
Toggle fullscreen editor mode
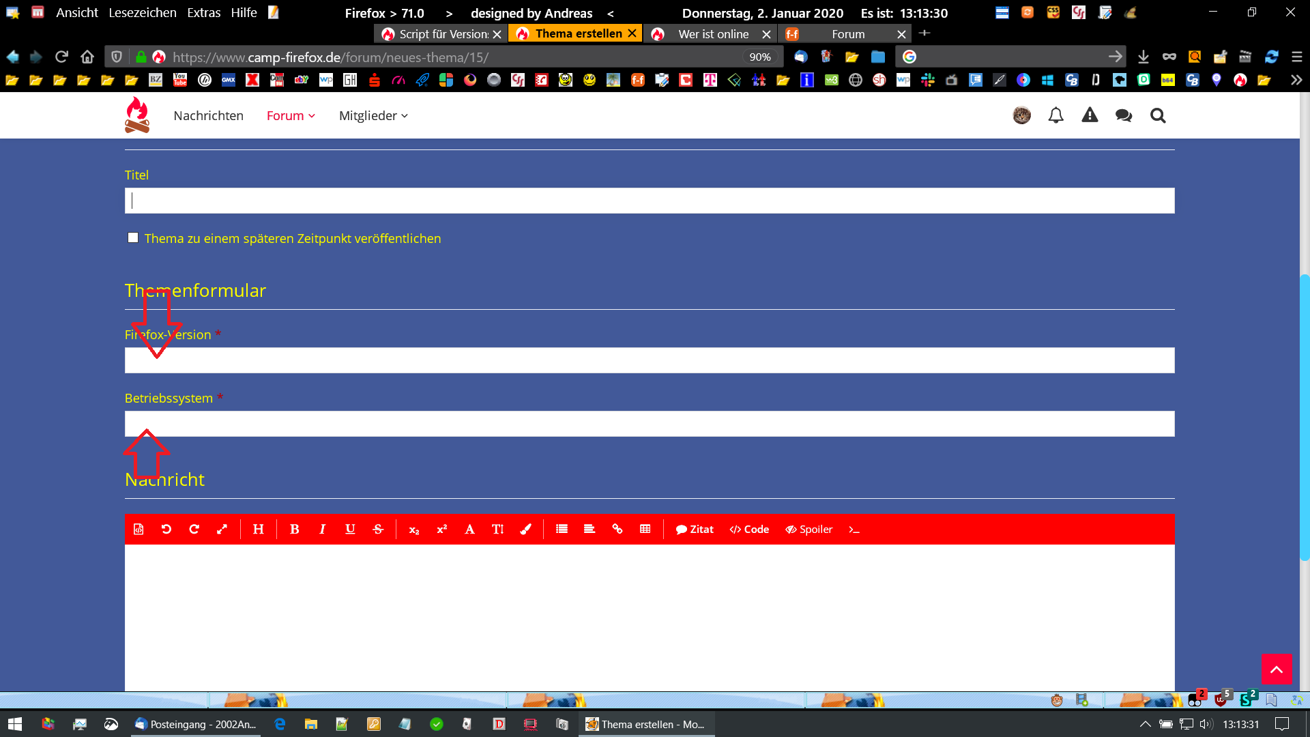(x=222, y=530)
